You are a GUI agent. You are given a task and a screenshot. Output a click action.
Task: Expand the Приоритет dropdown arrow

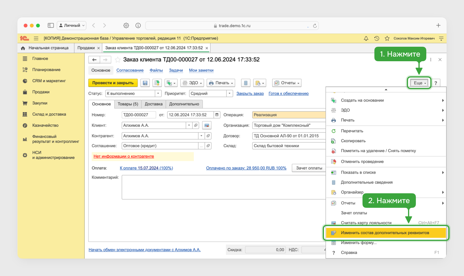tap(230, 93)
